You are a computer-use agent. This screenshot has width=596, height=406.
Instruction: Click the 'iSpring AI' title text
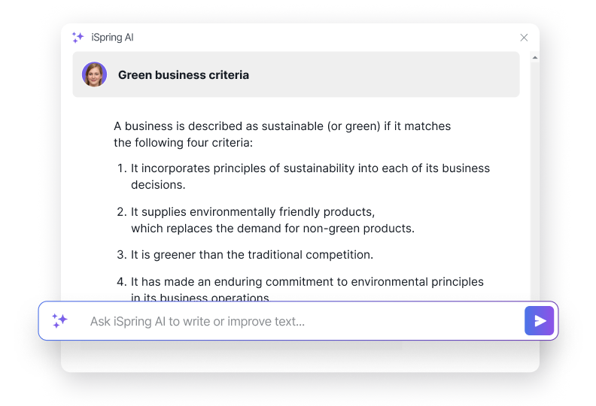113,38
